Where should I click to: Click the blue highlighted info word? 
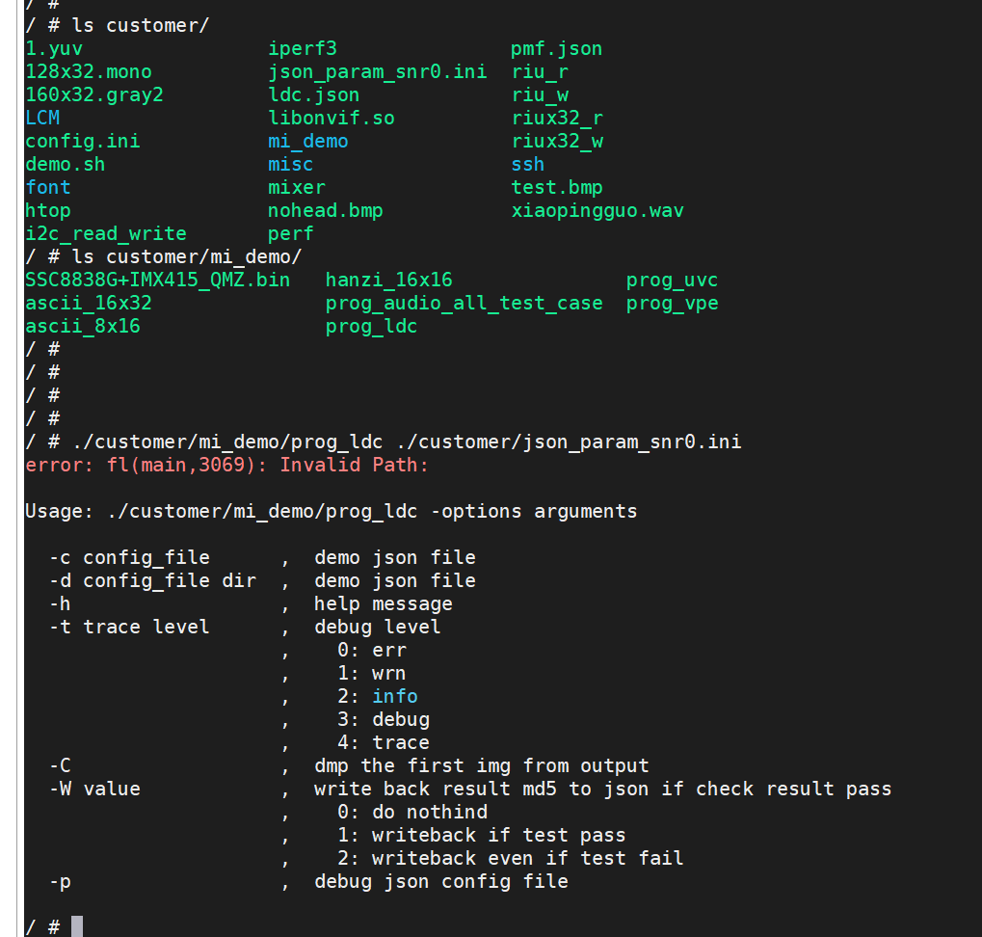point(395,697)
